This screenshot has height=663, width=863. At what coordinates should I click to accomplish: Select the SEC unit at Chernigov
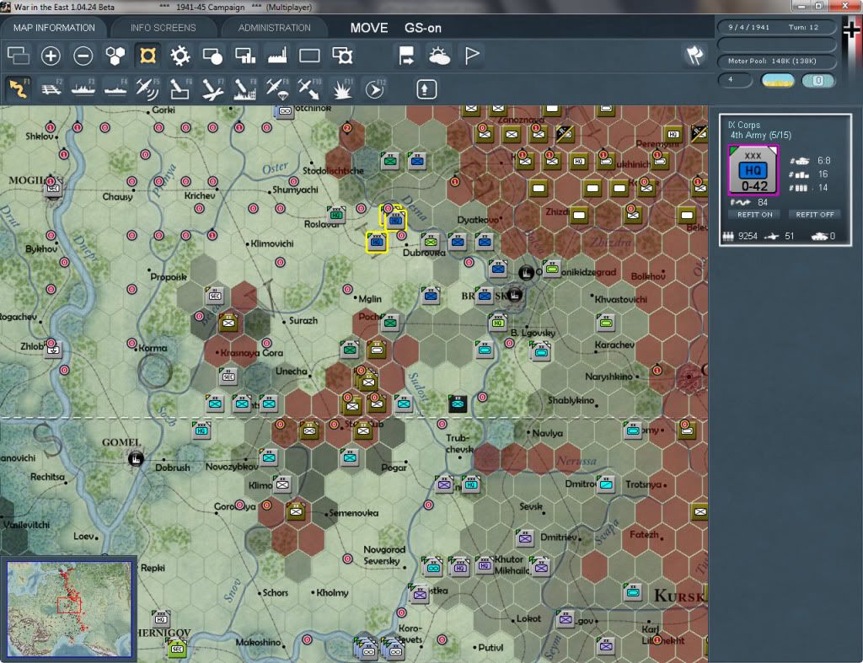pyautogui.click(x=177, y=649)
